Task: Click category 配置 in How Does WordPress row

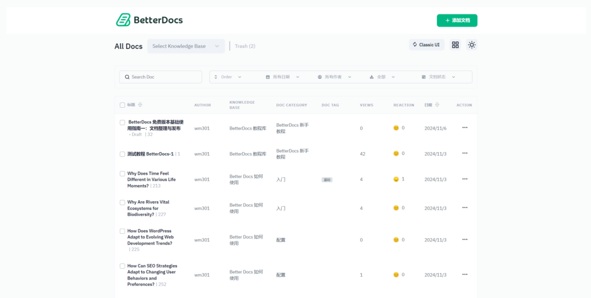Action: pos(281,240)
